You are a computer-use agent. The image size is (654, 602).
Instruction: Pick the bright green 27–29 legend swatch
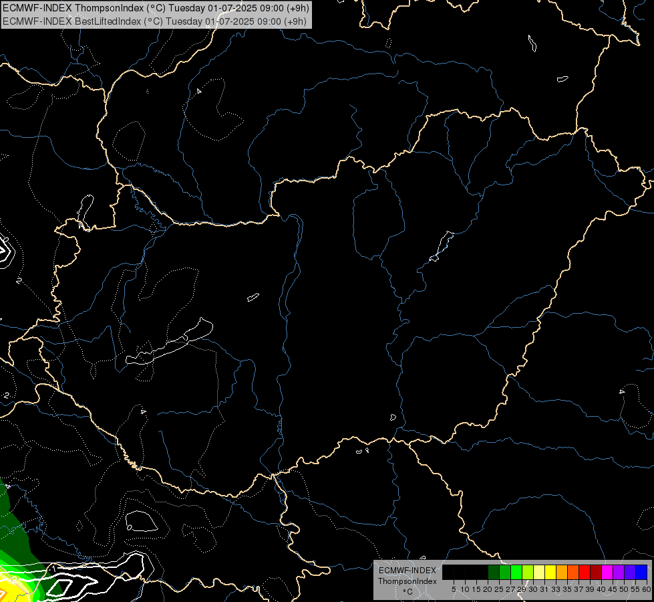click(x=516, y=572)
